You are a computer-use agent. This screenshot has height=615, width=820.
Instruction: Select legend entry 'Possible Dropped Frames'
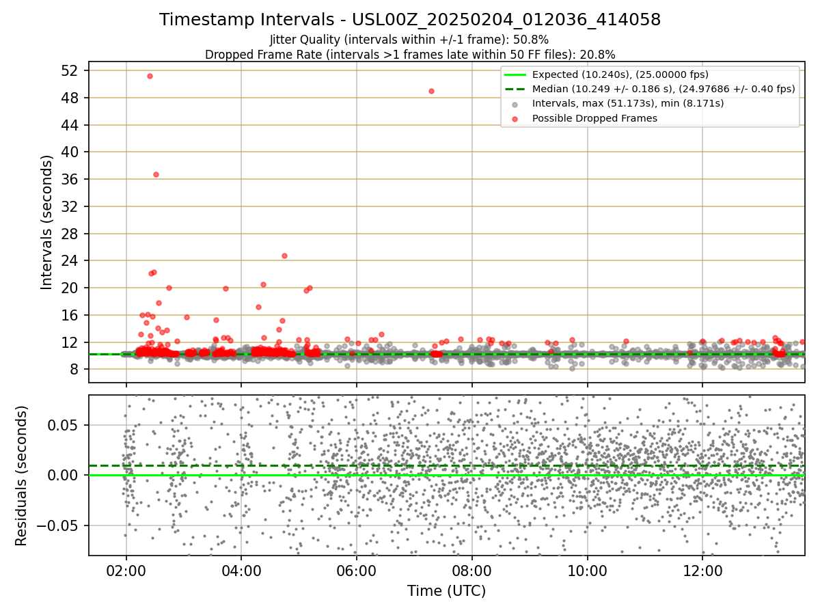point(594,118)
